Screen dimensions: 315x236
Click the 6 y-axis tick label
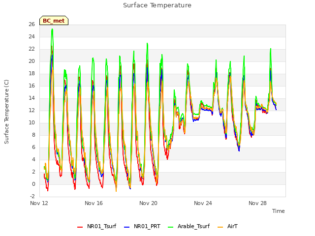(33, 147)
